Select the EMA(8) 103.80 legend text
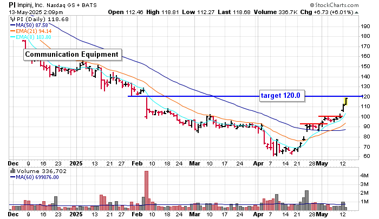Screen dimensions: 379x219 34,37
